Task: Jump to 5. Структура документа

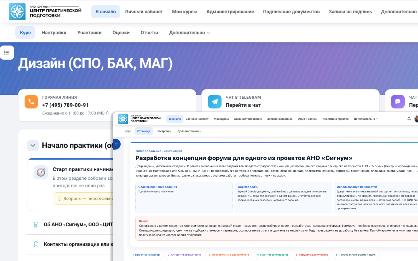Action: 312,255
